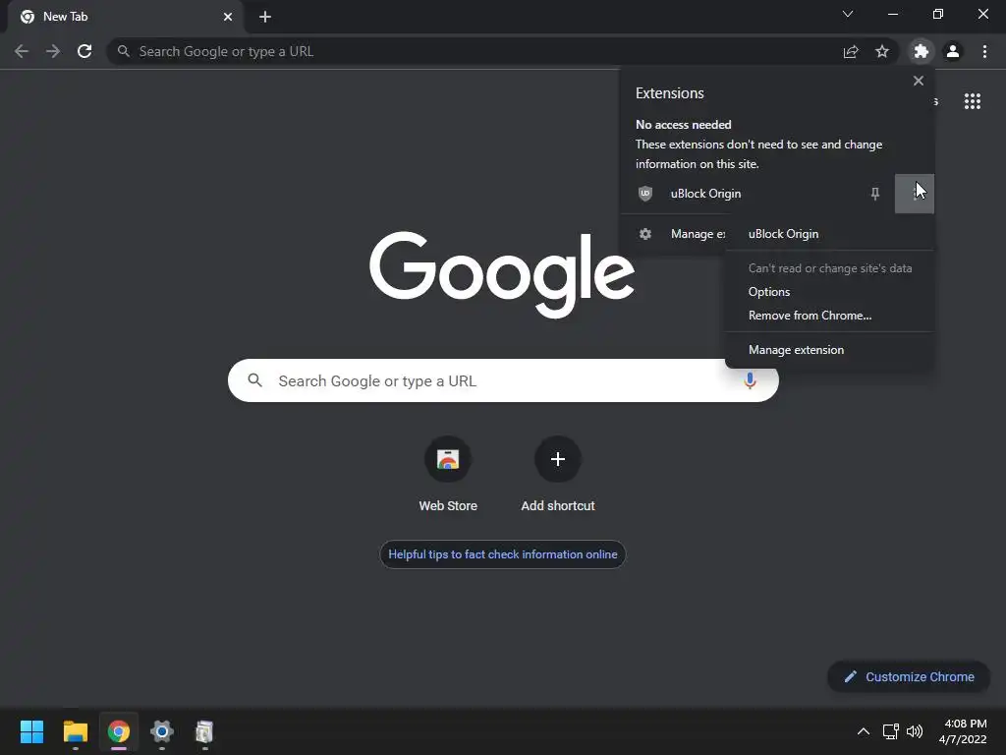Open the Chrome profile avatar
Screen dimensions: 1006x755
click(953, 51)
